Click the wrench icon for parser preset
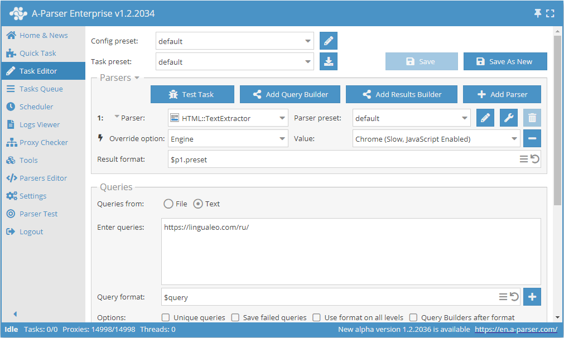 (x=509, y=118)
